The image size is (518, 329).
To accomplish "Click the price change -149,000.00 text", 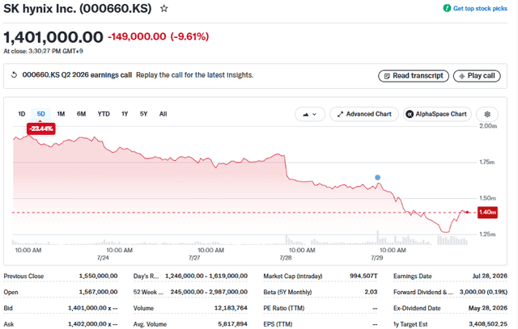I will pyautogui.click(x=137, y=36).
